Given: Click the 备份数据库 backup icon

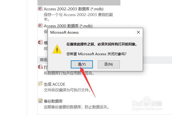Looking at the screenshot, I should pos(40,101).
